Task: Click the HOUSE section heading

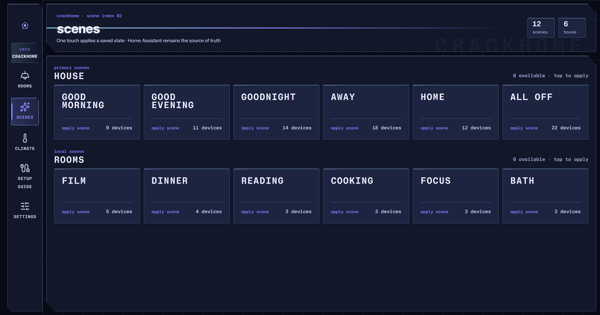Action: coord(69,76)
